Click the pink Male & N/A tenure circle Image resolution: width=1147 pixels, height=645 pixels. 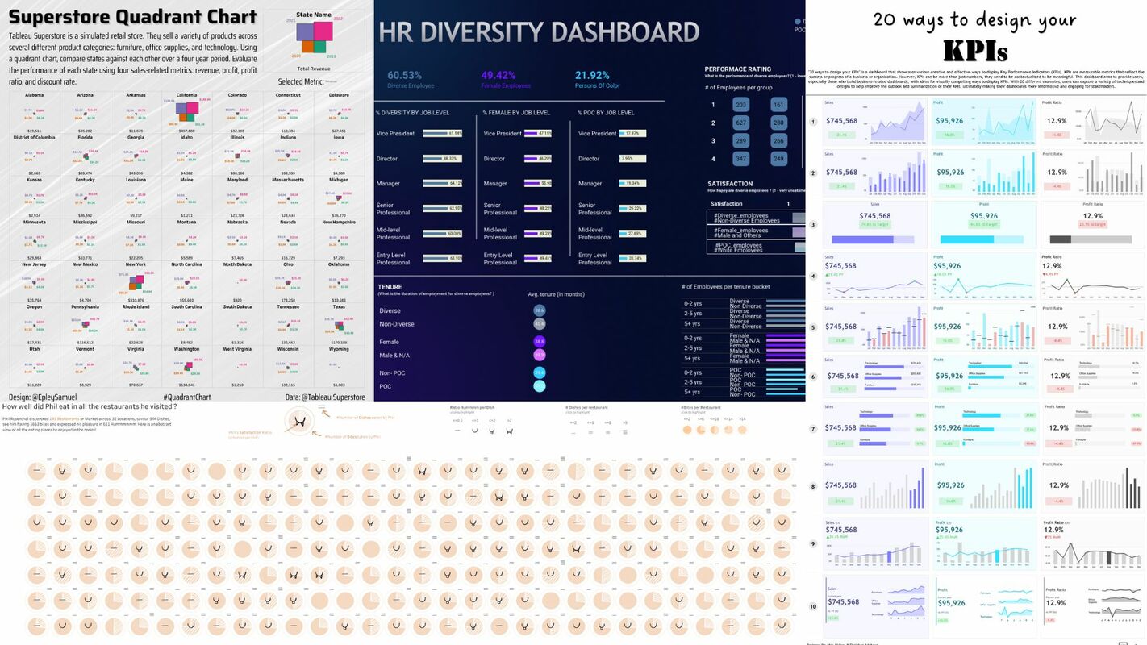click(540, 356)
